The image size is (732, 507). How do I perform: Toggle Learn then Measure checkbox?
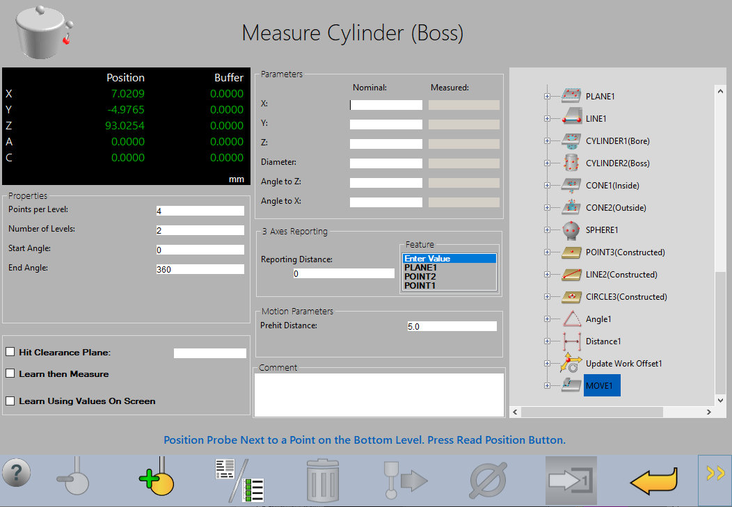10,373
